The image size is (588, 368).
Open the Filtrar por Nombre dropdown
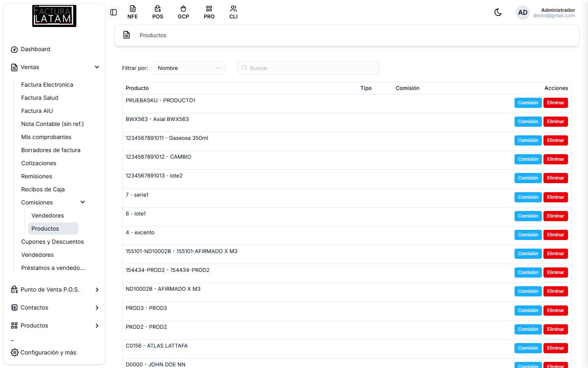tap(188, 68)
